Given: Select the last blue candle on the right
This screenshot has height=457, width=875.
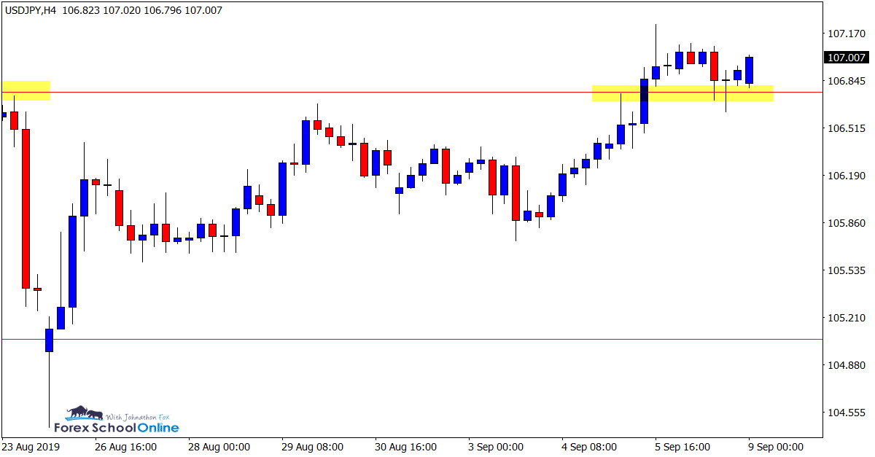Looking at the screenshot, I should (x=749, y=70).
